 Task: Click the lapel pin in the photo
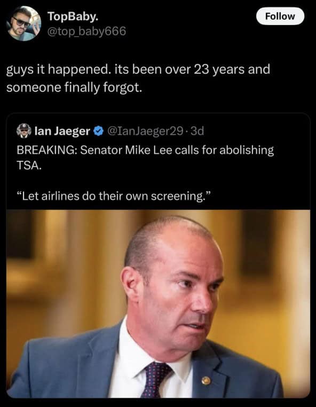(x=206, y=381)
